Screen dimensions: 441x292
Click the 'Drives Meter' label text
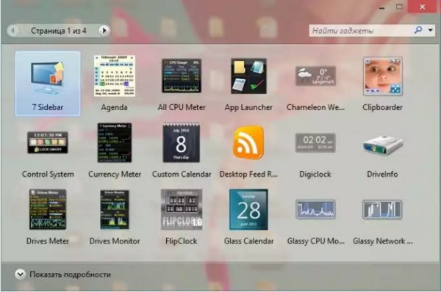pos(48,241)
